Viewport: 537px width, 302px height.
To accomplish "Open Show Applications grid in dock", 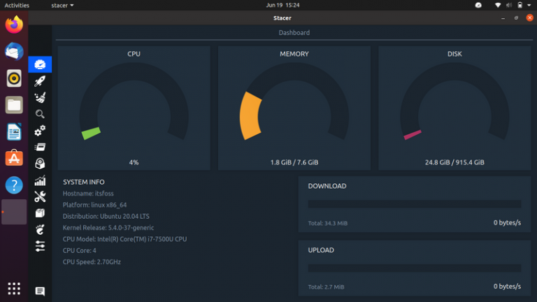I will (14, 288).
